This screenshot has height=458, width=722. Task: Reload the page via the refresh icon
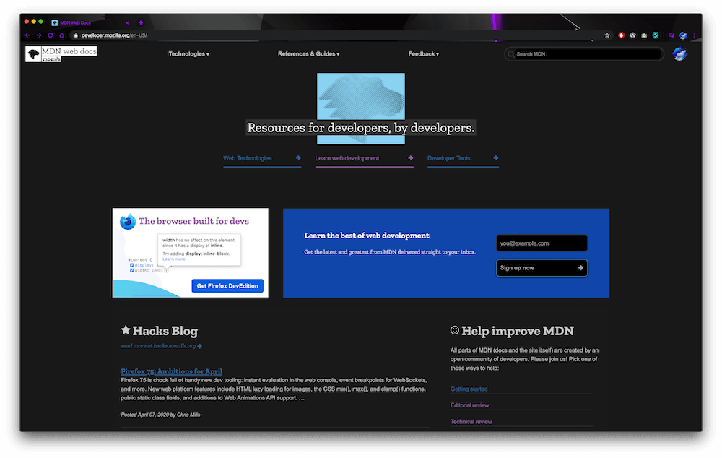click(x=50, y=34)
